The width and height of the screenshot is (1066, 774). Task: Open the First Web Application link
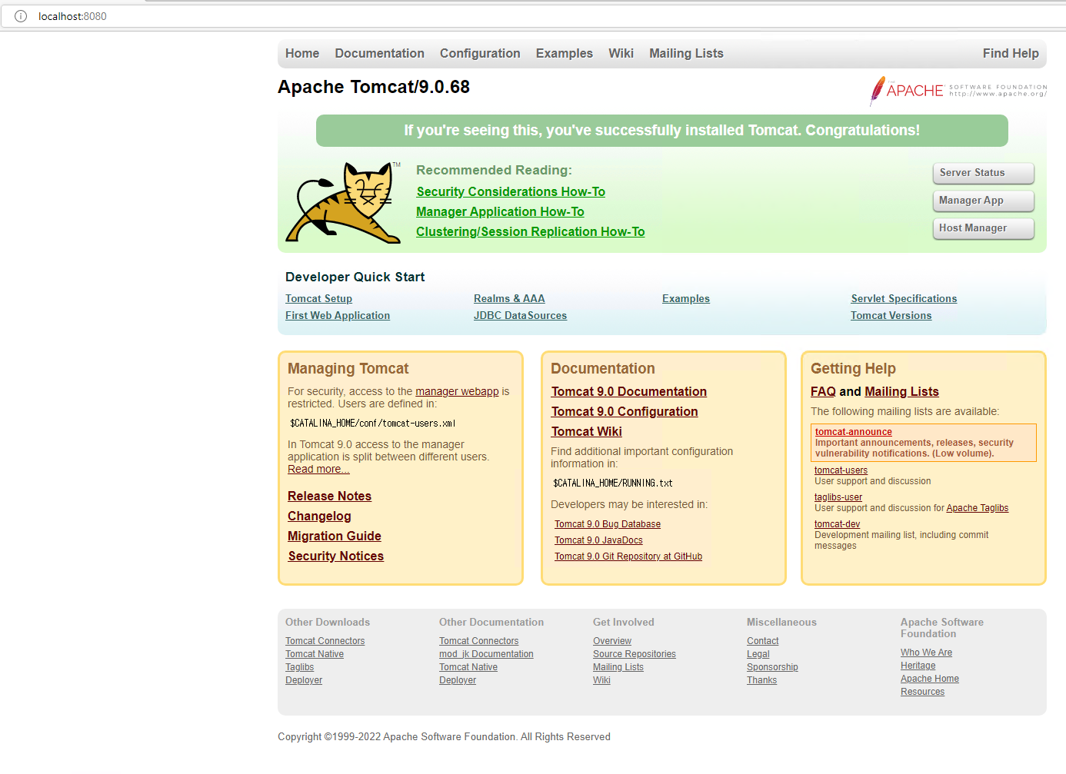338,315
